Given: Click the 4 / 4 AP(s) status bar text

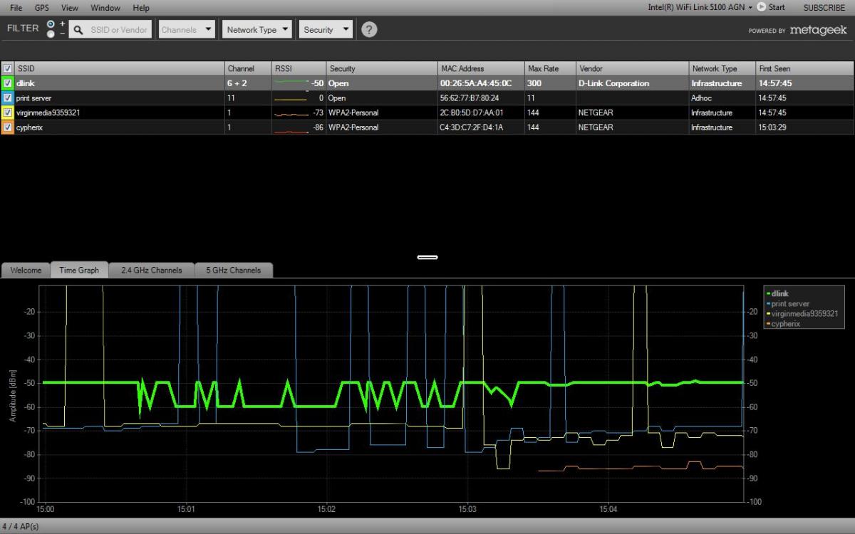Looking at the screenshot, I should tap(21, 526).
